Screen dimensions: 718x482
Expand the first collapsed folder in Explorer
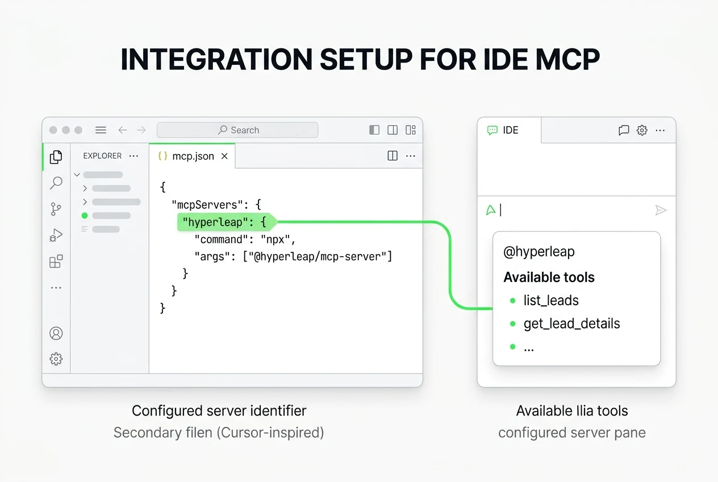(x=85, y=188)
